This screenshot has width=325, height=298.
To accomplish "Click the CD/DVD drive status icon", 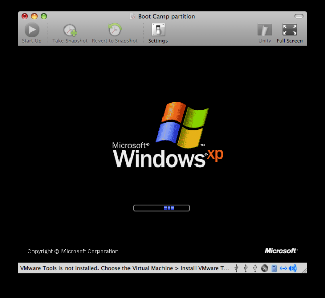I will 265,268.
